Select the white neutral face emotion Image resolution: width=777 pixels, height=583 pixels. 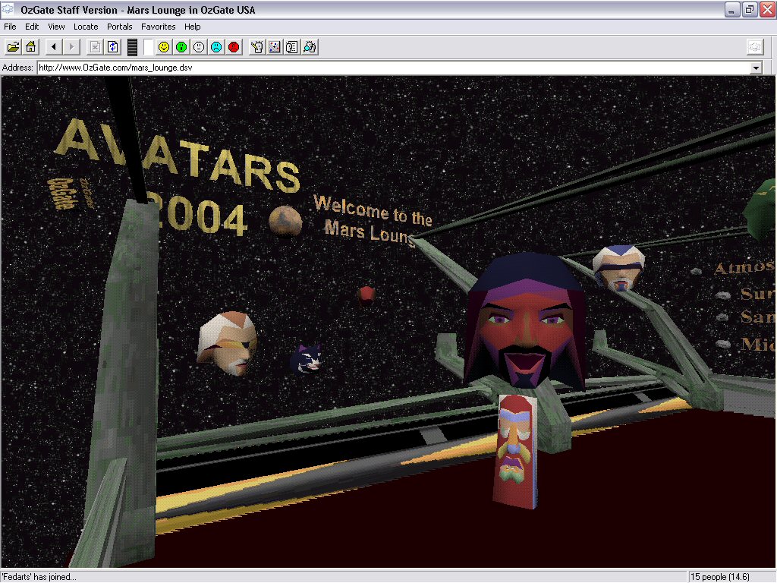coord(199,47)
